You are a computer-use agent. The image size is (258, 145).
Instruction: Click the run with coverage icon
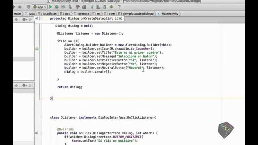[x=63, y=7]
